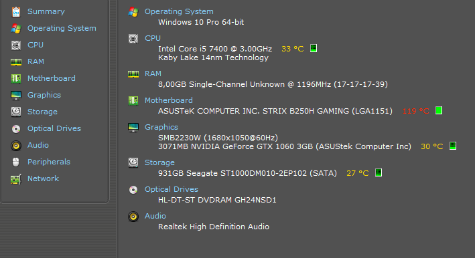The image size is (475, 258).
Task: Click the green motherboard temperature indicator
Action: pos(439,110)
